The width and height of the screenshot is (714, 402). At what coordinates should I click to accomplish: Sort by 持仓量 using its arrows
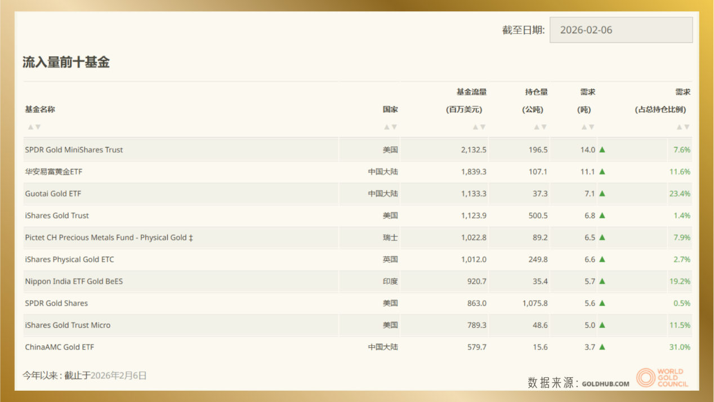click(x=540, y=127)
